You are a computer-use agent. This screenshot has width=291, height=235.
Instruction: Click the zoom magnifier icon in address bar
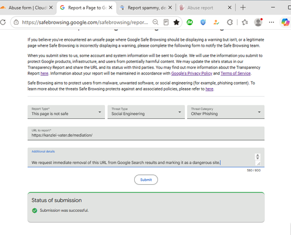point(155,22)
